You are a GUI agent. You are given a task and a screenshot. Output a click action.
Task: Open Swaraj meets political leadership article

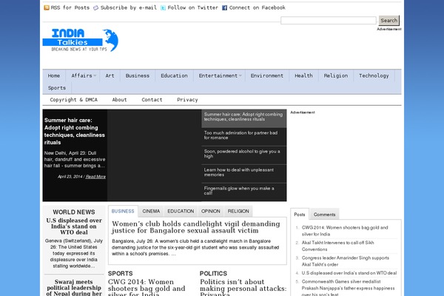(x=74, y=288)
